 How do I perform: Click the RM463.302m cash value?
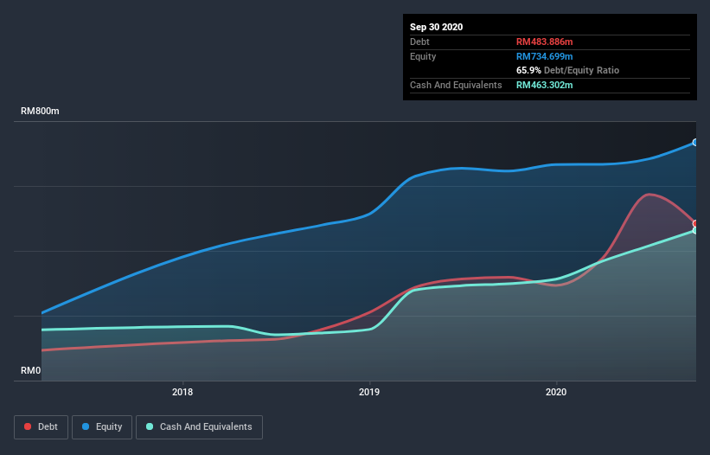544,85
